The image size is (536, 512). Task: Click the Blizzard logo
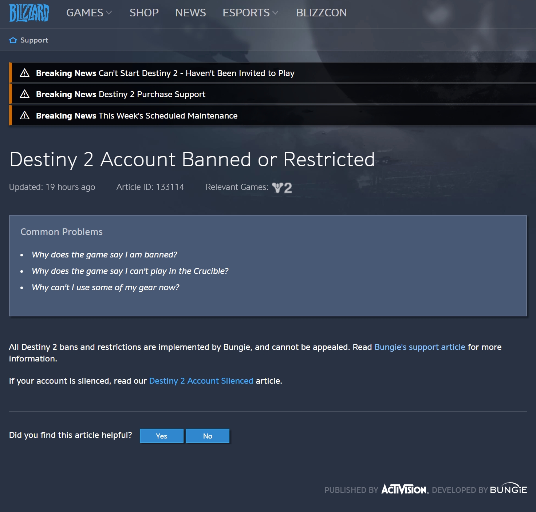pyautogui.click(x=29, y=13)
